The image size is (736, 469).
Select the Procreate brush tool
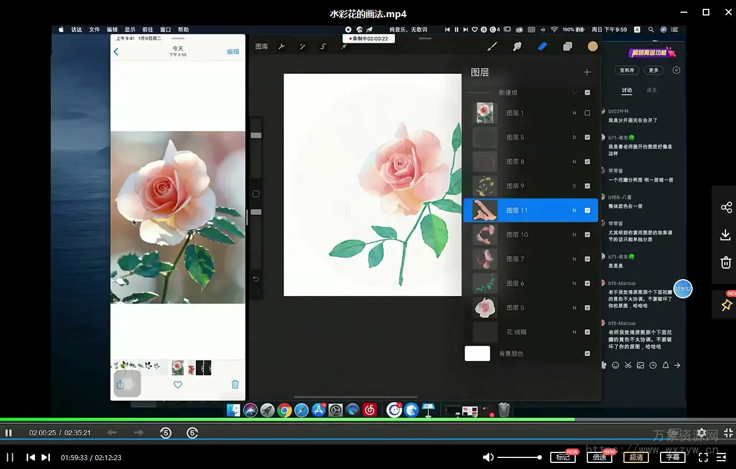pyautogui.click(x=492, y=47)
